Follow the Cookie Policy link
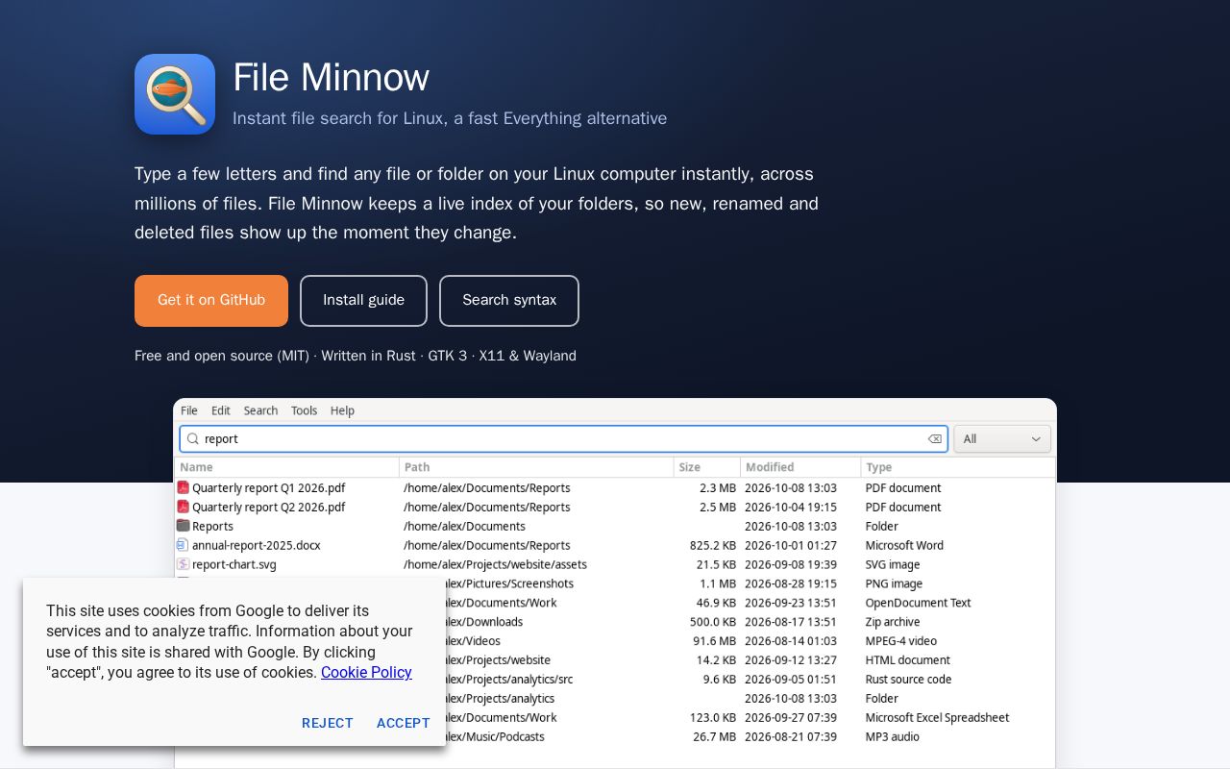Viewport: 1230px width, 769px height. [366, 673]
